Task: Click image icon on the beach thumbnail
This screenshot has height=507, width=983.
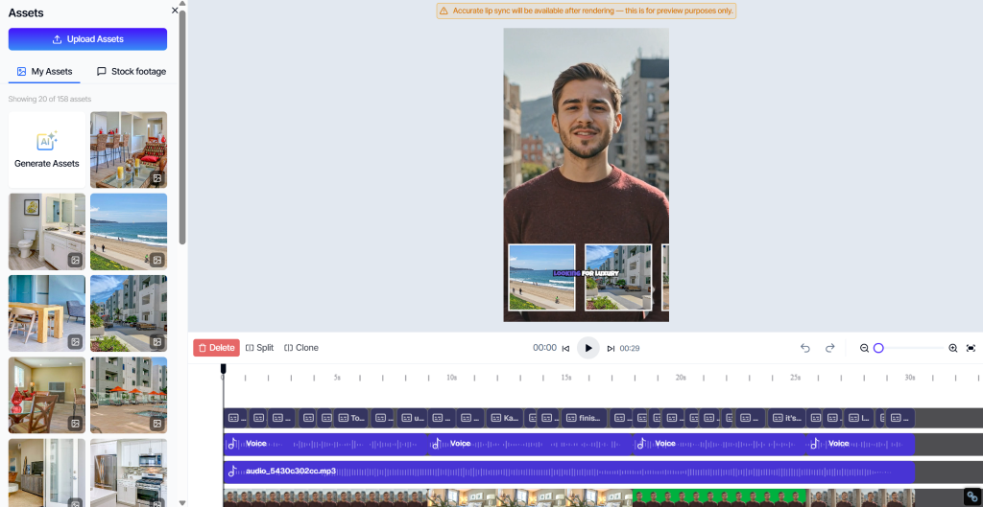Action: [157, 260]
